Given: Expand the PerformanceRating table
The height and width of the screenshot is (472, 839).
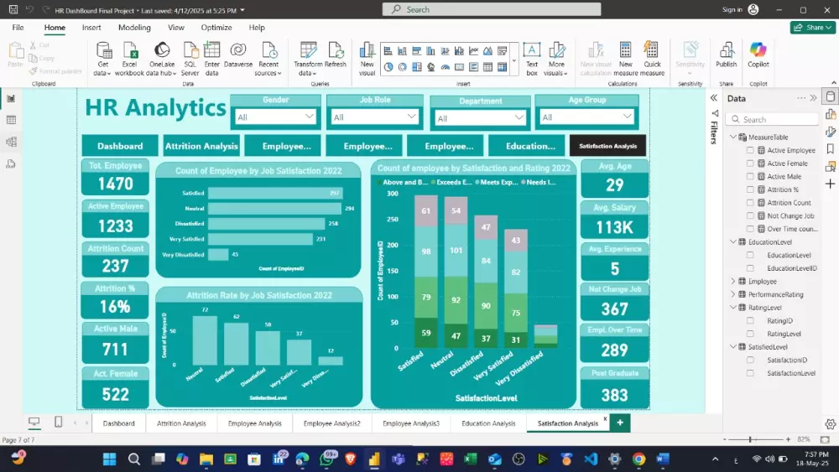Looking at the screenshot, I should coord(733,294).
